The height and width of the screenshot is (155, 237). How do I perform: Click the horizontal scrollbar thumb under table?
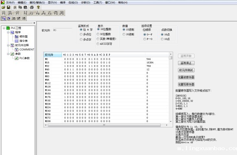(x=104, y=125)
